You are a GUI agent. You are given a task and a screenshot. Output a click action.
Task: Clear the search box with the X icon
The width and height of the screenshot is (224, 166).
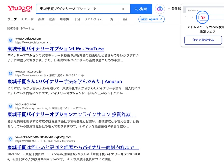click(x=123, y=9)
